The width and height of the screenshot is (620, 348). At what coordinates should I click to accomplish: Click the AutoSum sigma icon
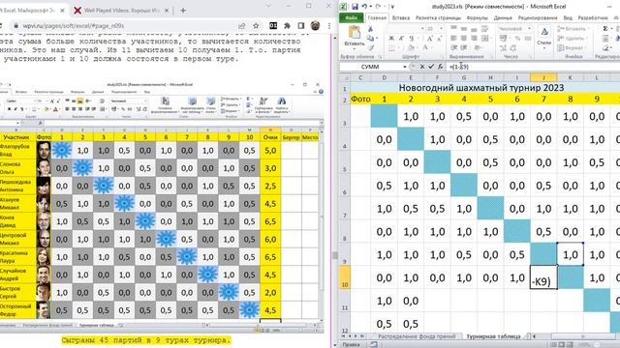point(605,29)
